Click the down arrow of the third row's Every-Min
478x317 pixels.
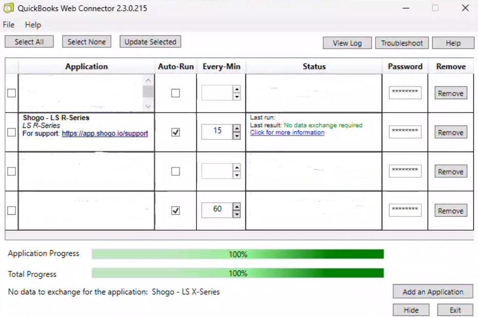(x=237, y=175)
